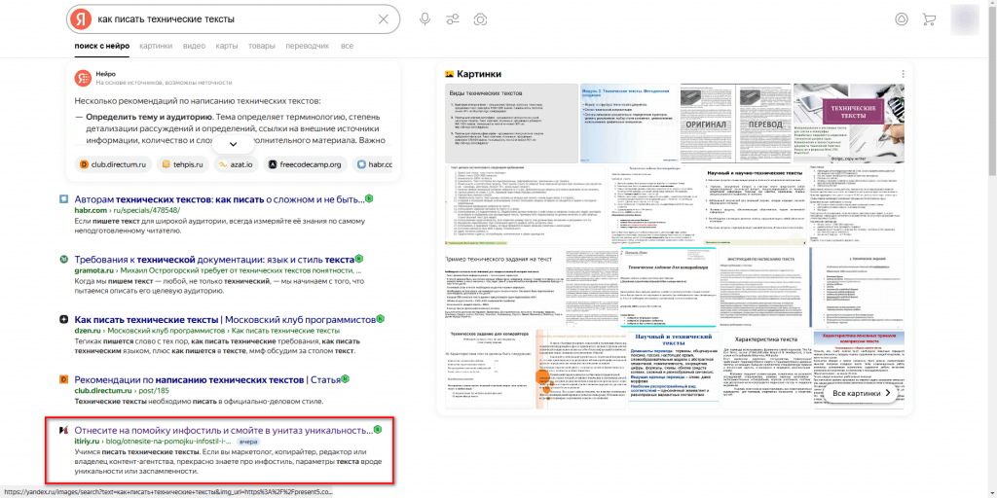
Task: Click the Московский клуб программистов breadcrumb link
Action: pyautogui.click(x=166, y=331)
